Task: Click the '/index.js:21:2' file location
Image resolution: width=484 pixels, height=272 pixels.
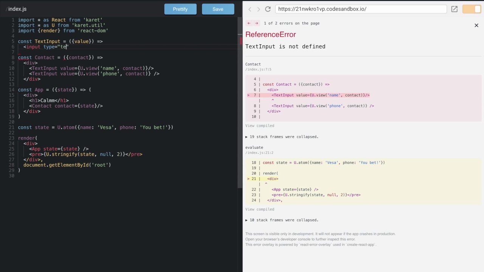Action: pyautogui.click(x=259, y=153)
